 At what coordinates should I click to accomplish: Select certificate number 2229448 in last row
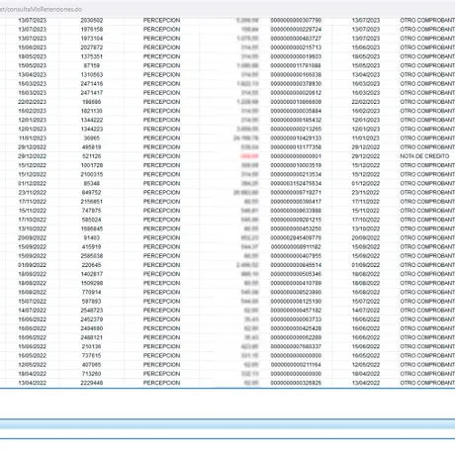[x=92, y=383]
